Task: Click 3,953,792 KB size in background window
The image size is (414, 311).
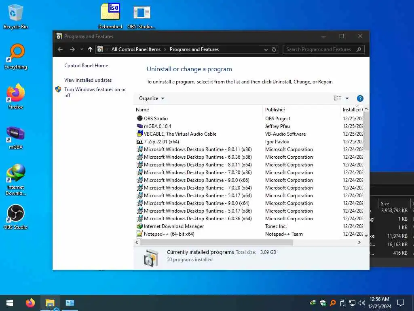Action: pyautogui.click(x=394, y=211)
